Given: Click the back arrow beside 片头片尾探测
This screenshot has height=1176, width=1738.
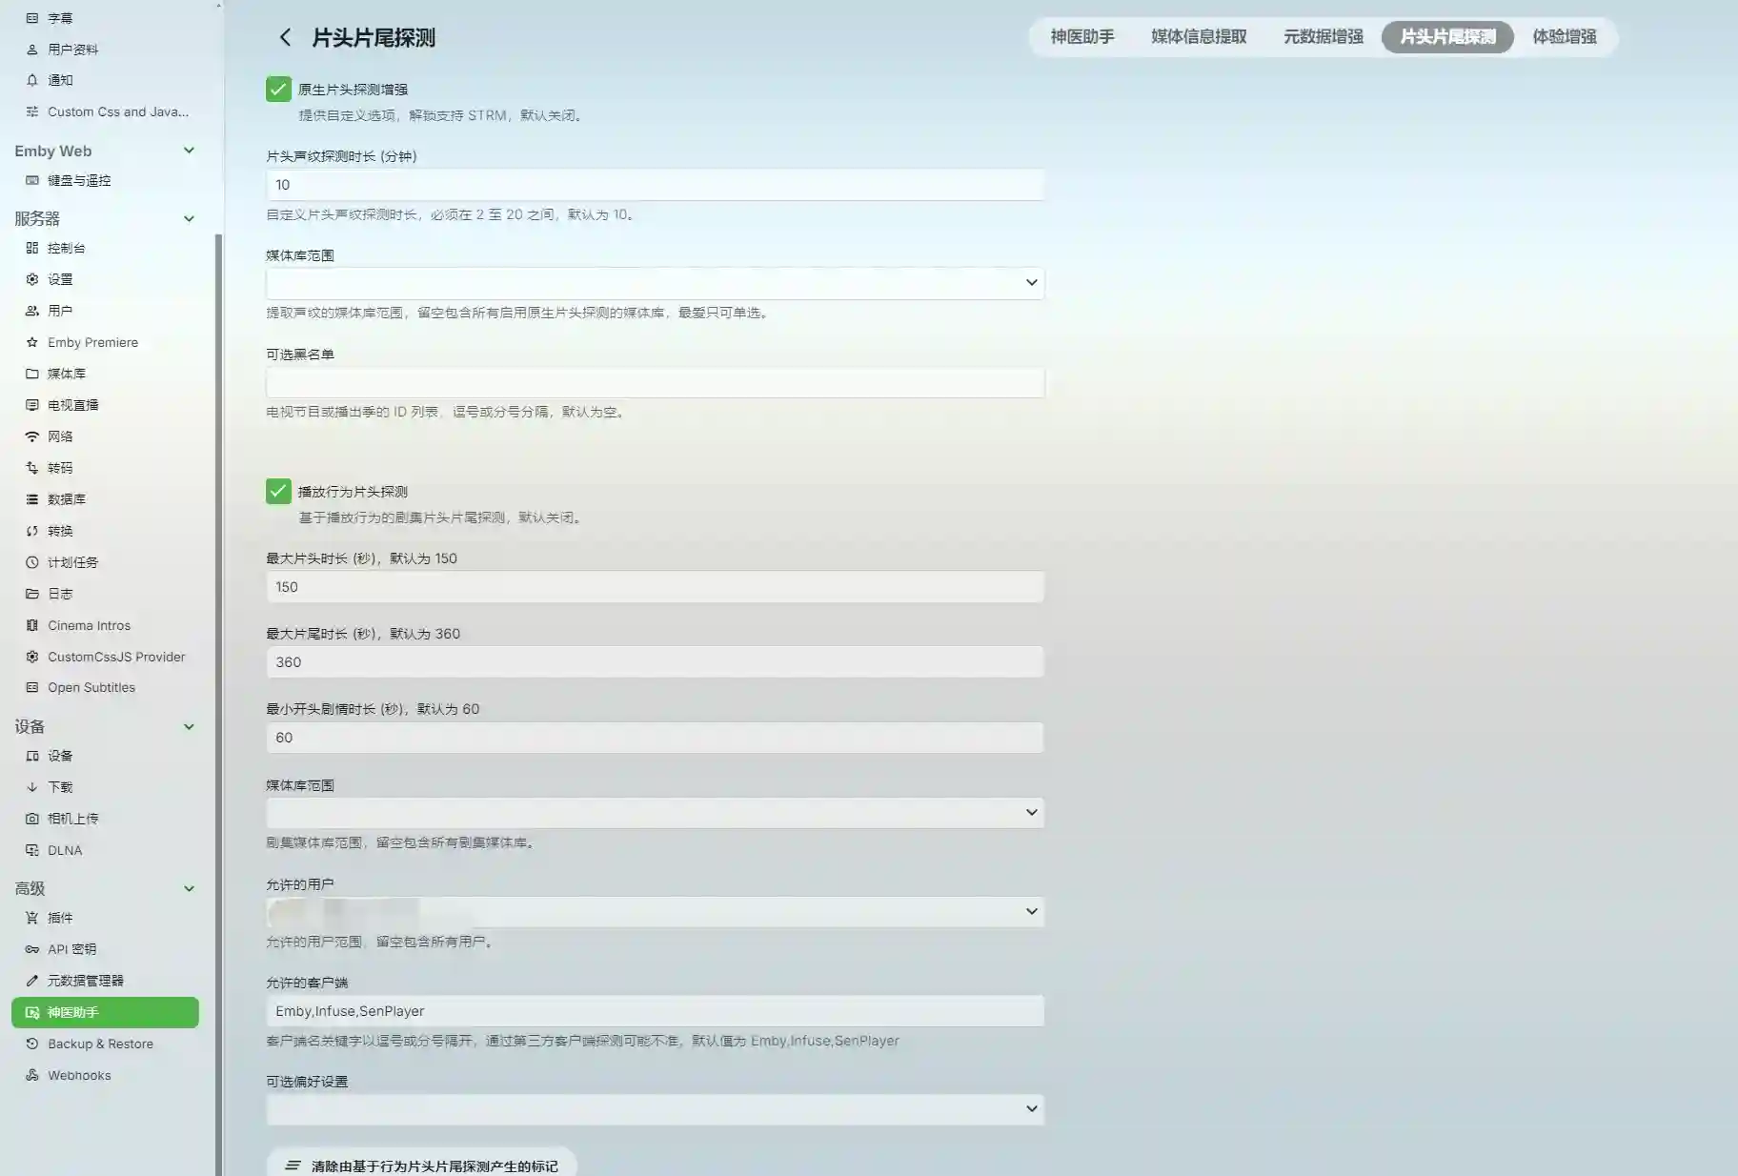Looking at the screenshot, I should [284, 37].
